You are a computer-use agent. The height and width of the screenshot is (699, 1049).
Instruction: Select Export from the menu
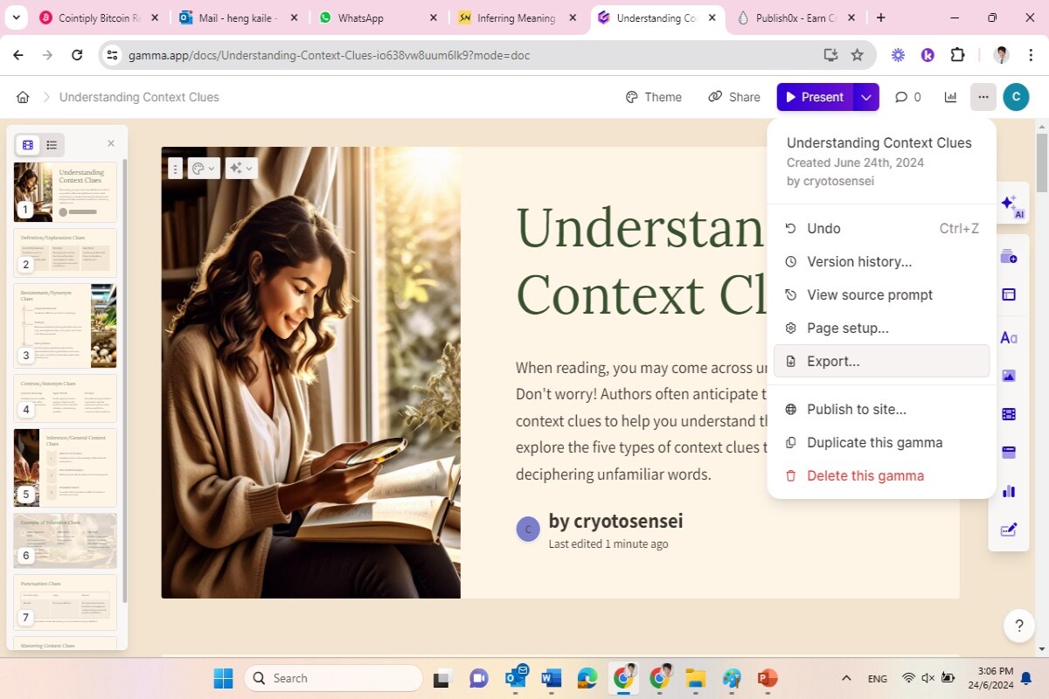881,361
